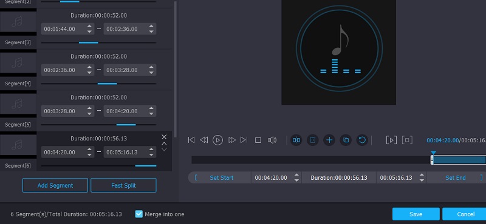Image resolution: width=486 pixels, height=224 pixels.
Task: Add a new segment with plus icon
Action: pyautogui.click(x=329, y=140)
